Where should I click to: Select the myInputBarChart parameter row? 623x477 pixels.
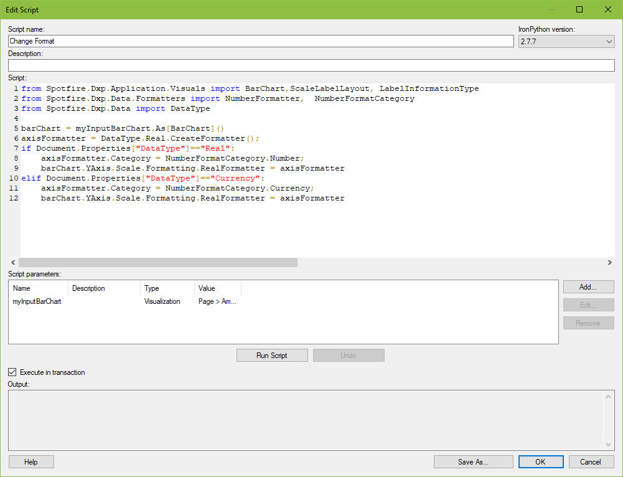[37, 301]
